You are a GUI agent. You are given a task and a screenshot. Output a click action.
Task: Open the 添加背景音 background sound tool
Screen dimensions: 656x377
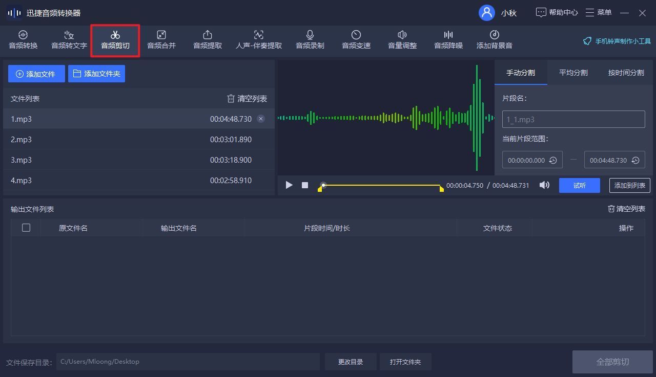(495, 40)
